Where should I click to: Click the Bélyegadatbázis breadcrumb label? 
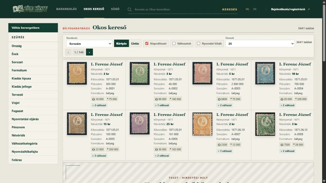tap(76, 28)
